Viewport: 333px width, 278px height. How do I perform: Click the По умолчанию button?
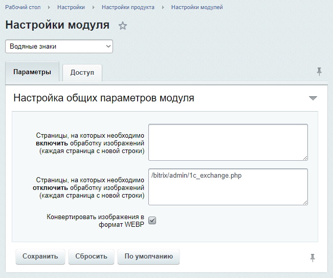pos(148,256)
